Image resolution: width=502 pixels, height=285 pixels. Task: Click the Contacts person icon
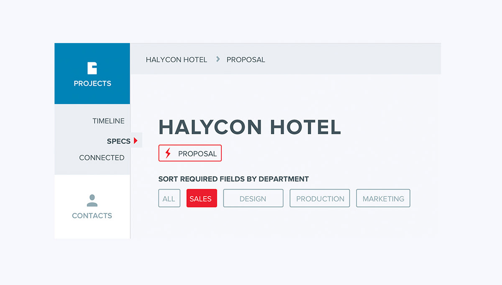[x=92, y=200]
